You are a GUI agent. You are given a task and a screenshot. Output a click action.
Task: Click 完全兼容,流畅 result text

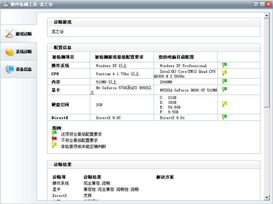pyautogui.click(x=96, y=183)
